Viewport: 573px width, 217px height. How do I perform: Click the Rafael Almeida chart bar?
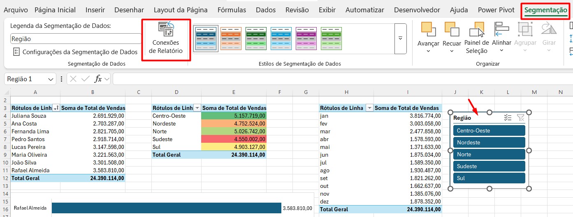click(x=167, y=208)
